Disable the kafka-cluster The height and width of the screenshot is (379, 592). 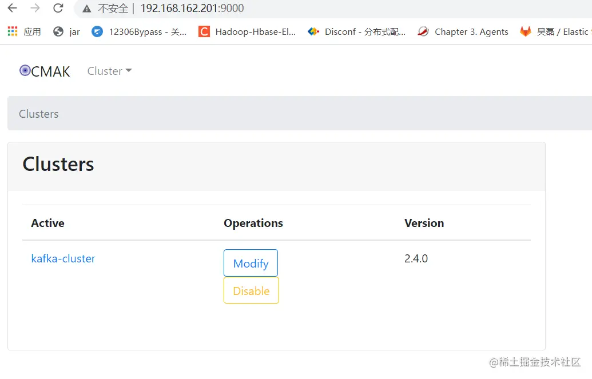coord(251,290)
